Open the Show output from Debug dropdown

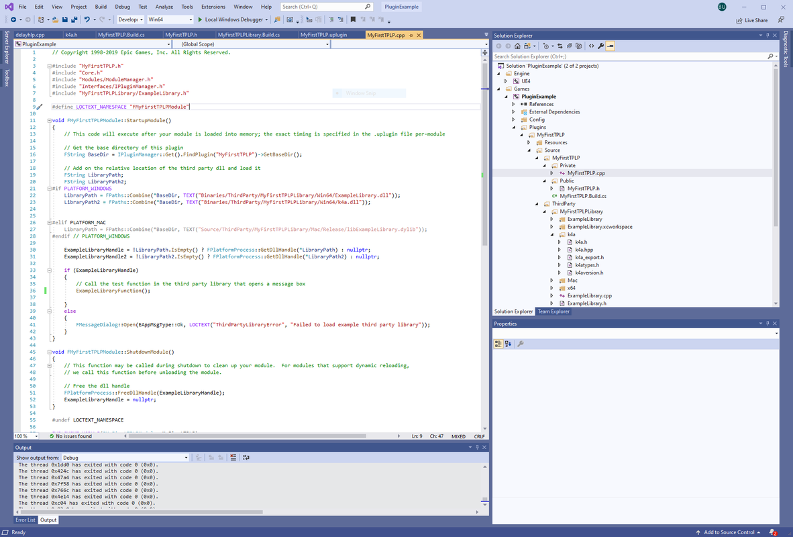pos(125,458)
